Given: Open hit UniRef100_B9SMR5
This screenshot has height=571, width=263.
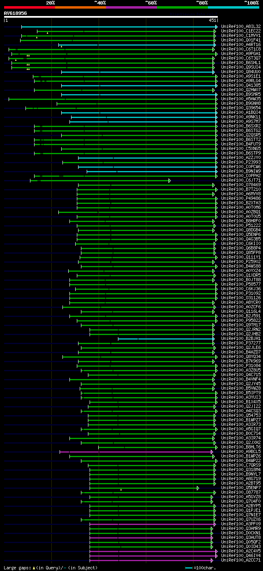Looking at the screenshot, I should pos(241,95).
